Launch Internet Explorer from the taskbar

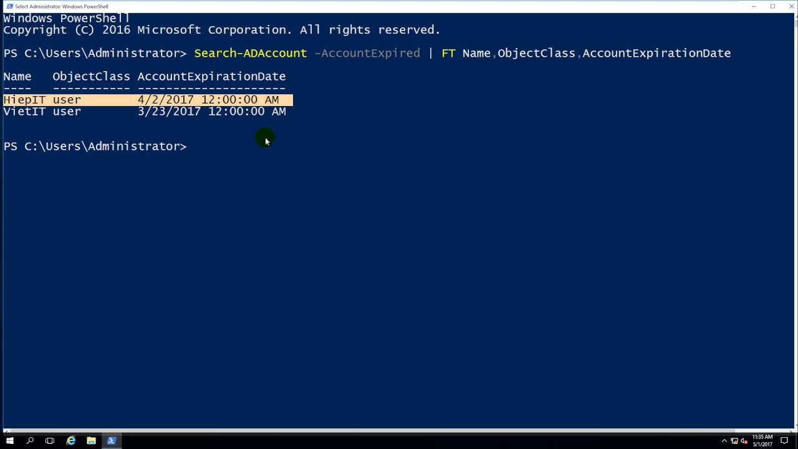pyautogui.click(x=70, y=441)
